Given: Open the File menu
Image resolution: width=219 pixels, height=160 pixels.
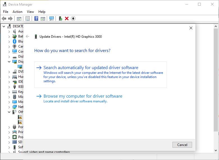Looking at the screenshot, I should point(6,12).
